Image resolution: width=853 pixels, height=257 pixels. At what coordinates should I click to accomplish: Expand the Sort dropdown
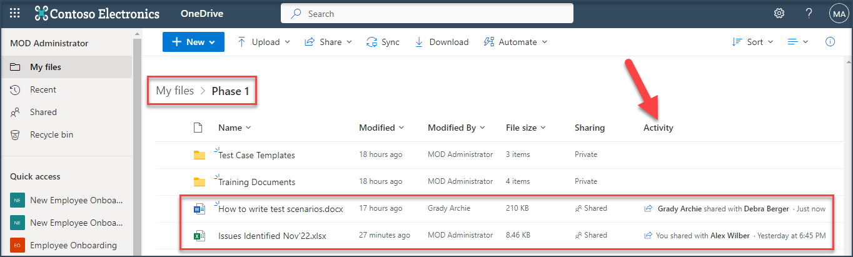click(x=752, y=42)
